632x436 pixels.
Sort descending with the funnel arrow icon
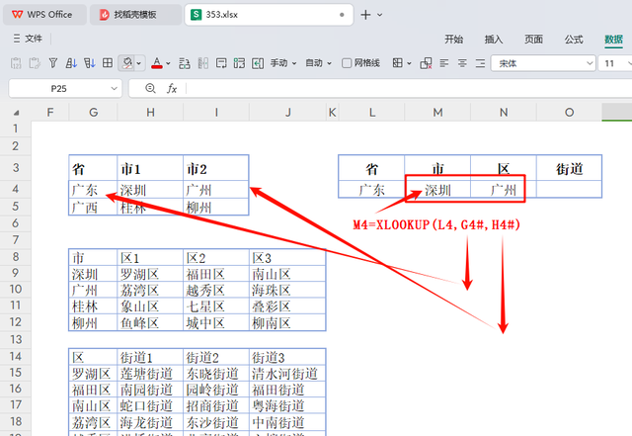click(x=89, y=63)
